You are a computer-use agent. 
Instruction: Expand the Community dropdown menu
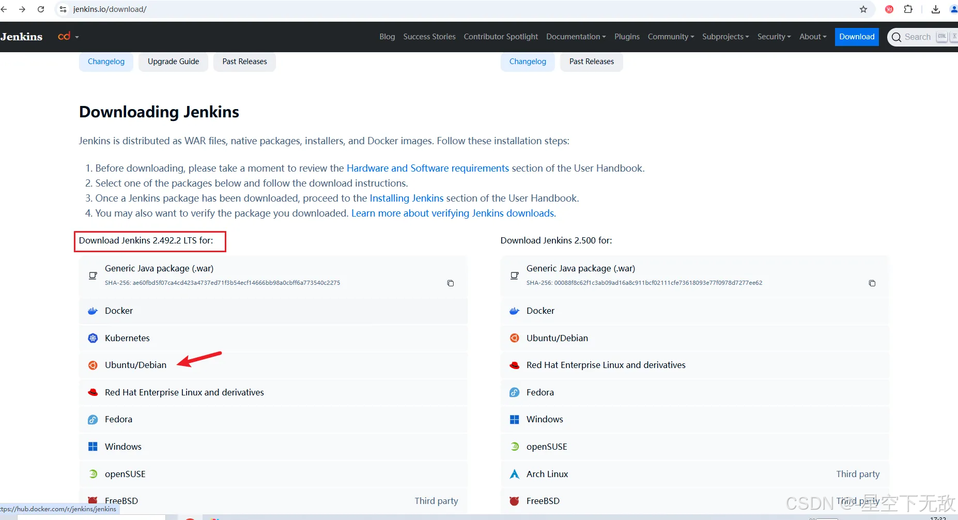[671, 37]
